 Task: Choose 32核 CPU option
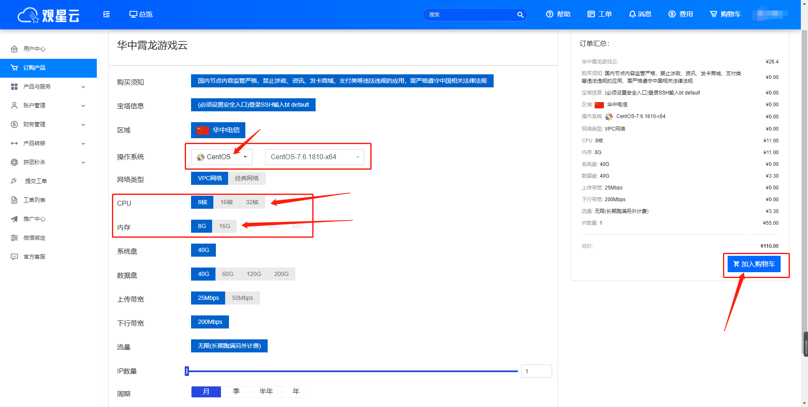tap(252, 202)
